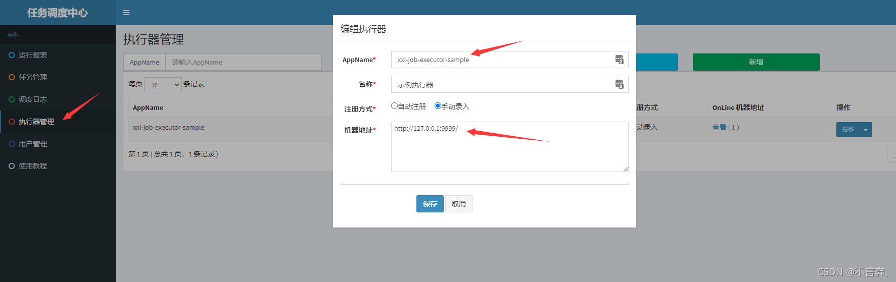Toggle the sidebar hamburger menu icon
This screenshot has height=282, width=896.
(x=126, y=13)
